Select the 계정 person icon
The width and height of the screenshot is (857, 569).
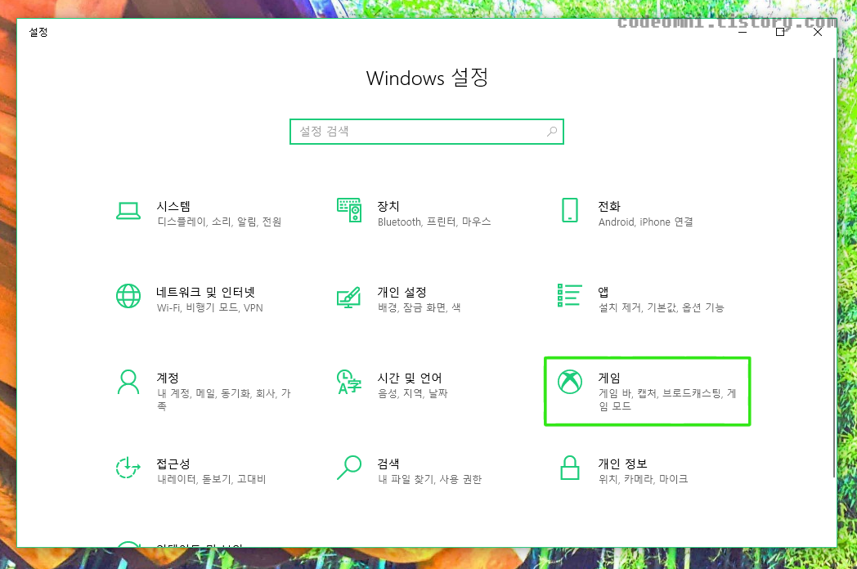[x=128, y=382]
